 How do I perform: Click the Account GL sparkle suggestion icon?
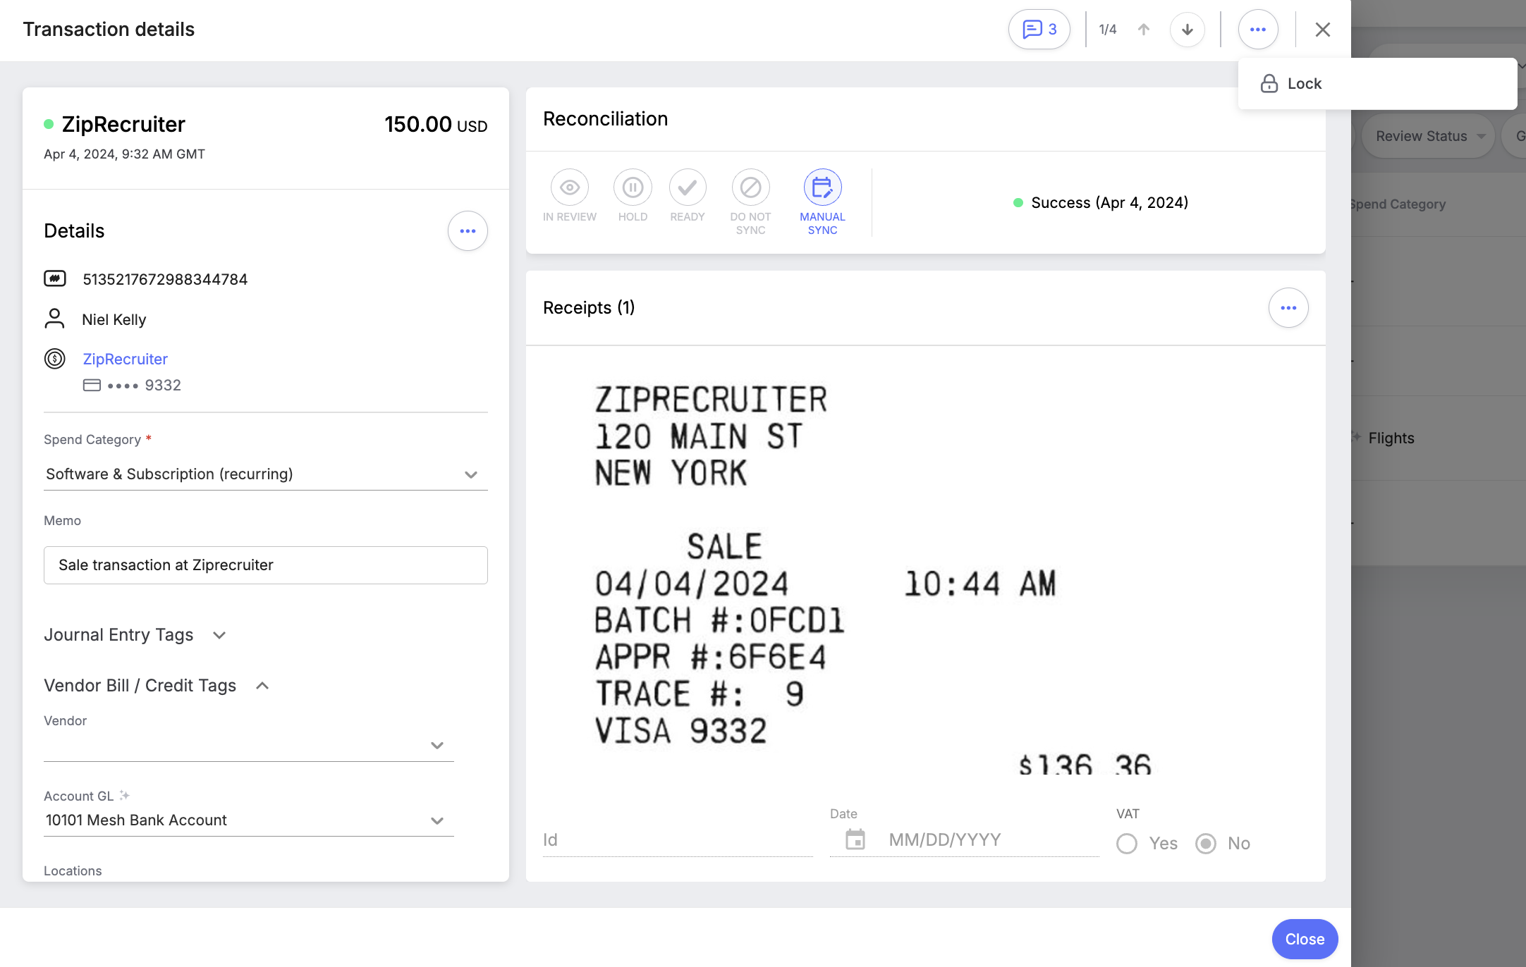[125, 796]
